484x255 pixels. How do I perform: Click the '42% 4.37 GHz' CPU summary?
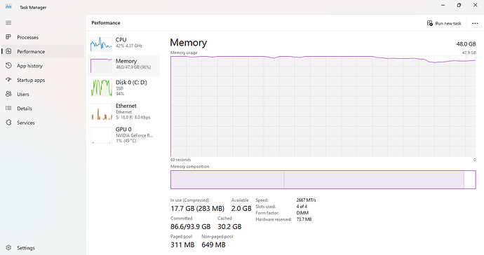click(129, 46)
